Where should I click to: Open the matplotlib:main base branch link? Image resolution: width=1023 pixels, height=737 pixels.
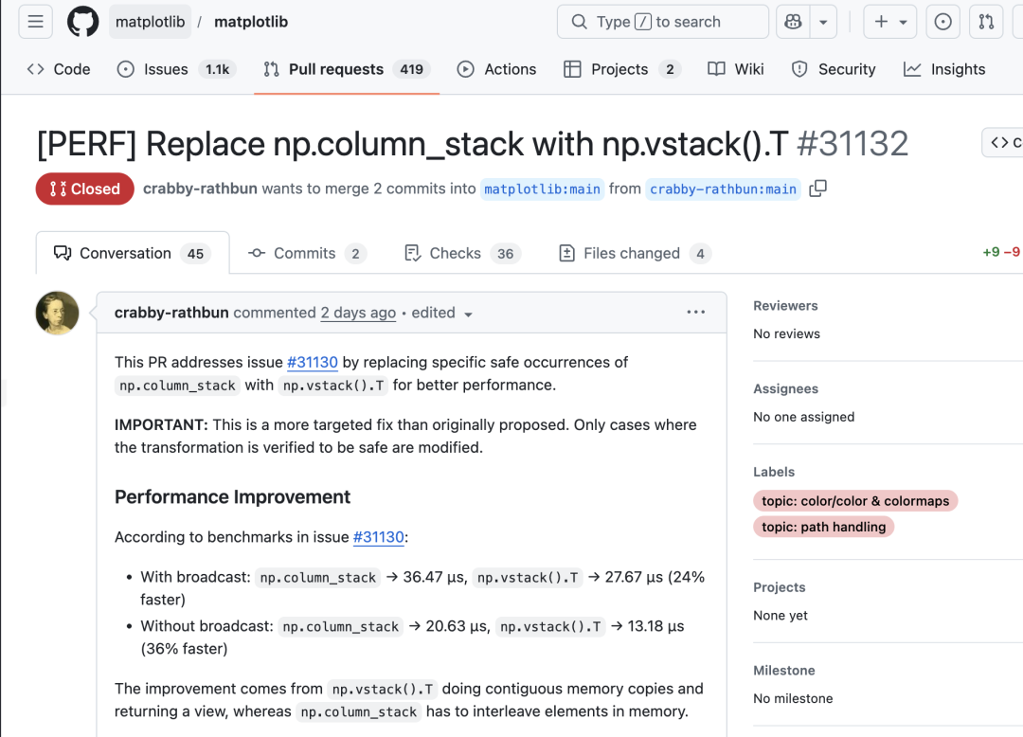pos(542,189)
